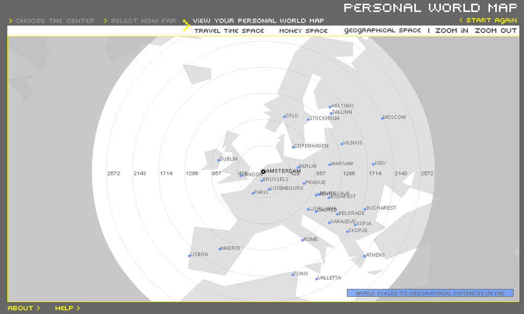Select the Oslo city dot
The width and height of the screenshot is (524, 314).
point(284,117)
